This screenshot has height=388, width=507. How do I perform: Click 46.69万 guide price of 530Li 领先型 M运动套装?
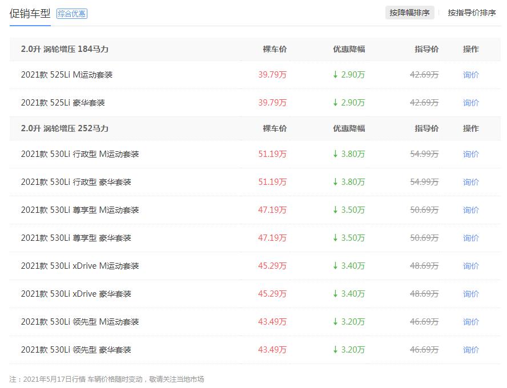click(x=424, y=322)
